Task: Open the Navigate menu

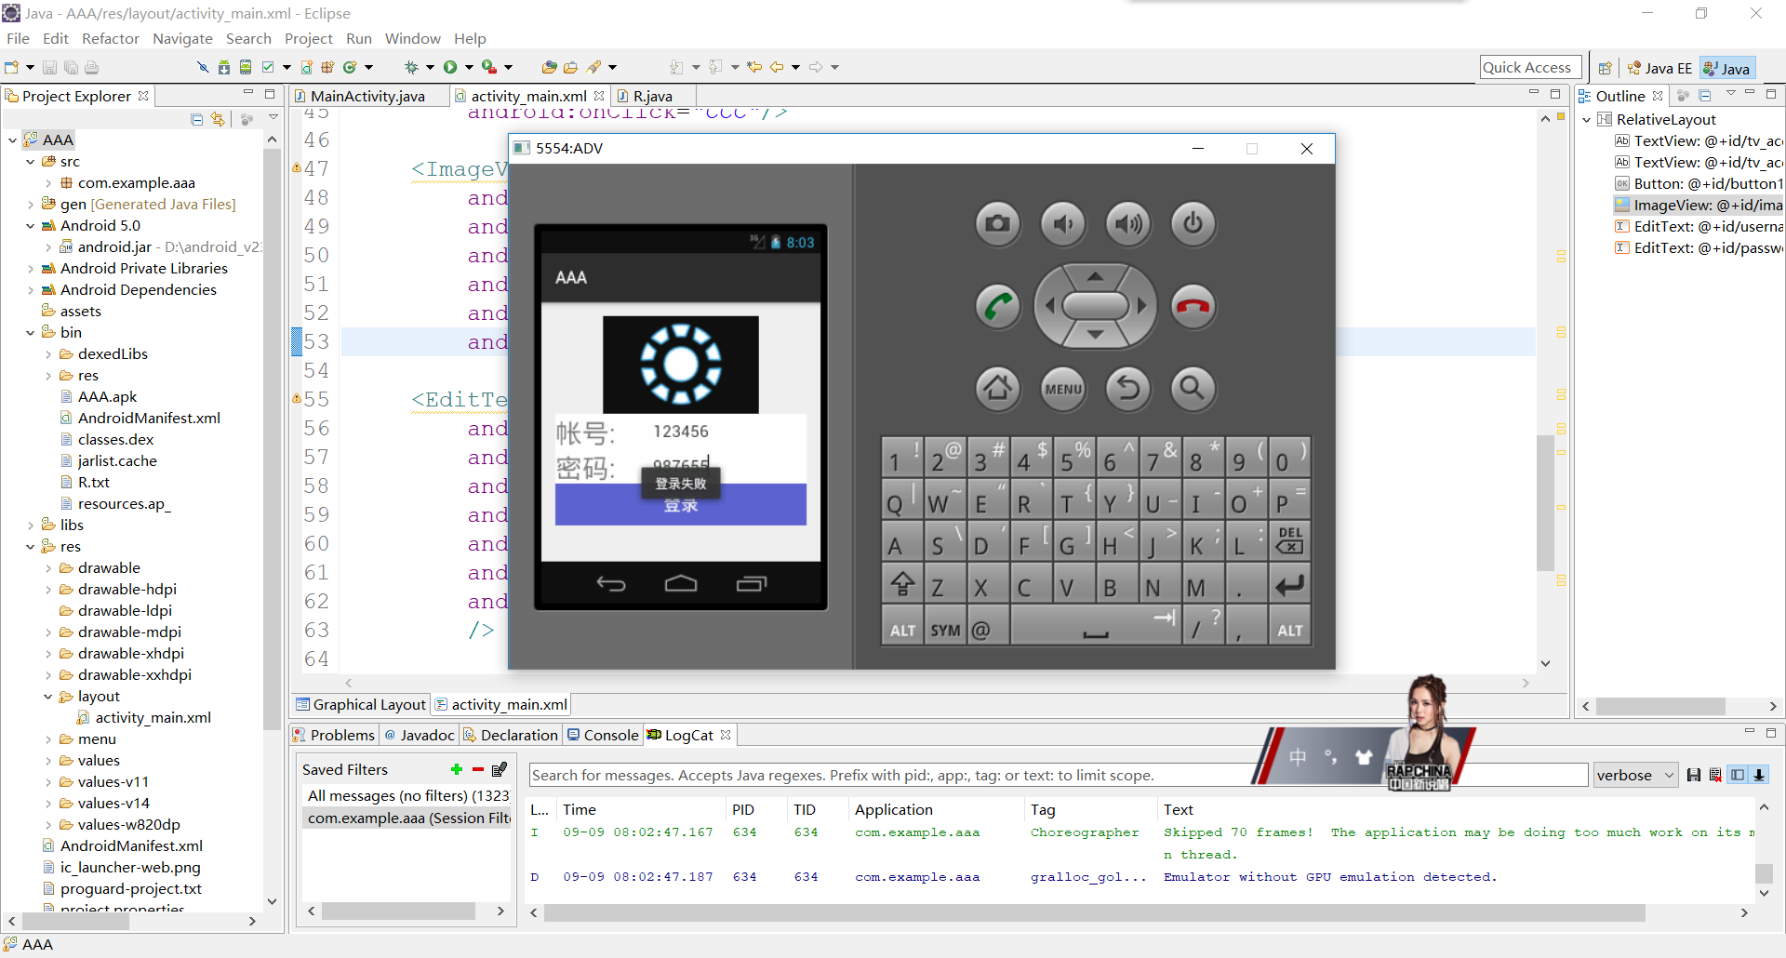Action: [x=182, y=39]
